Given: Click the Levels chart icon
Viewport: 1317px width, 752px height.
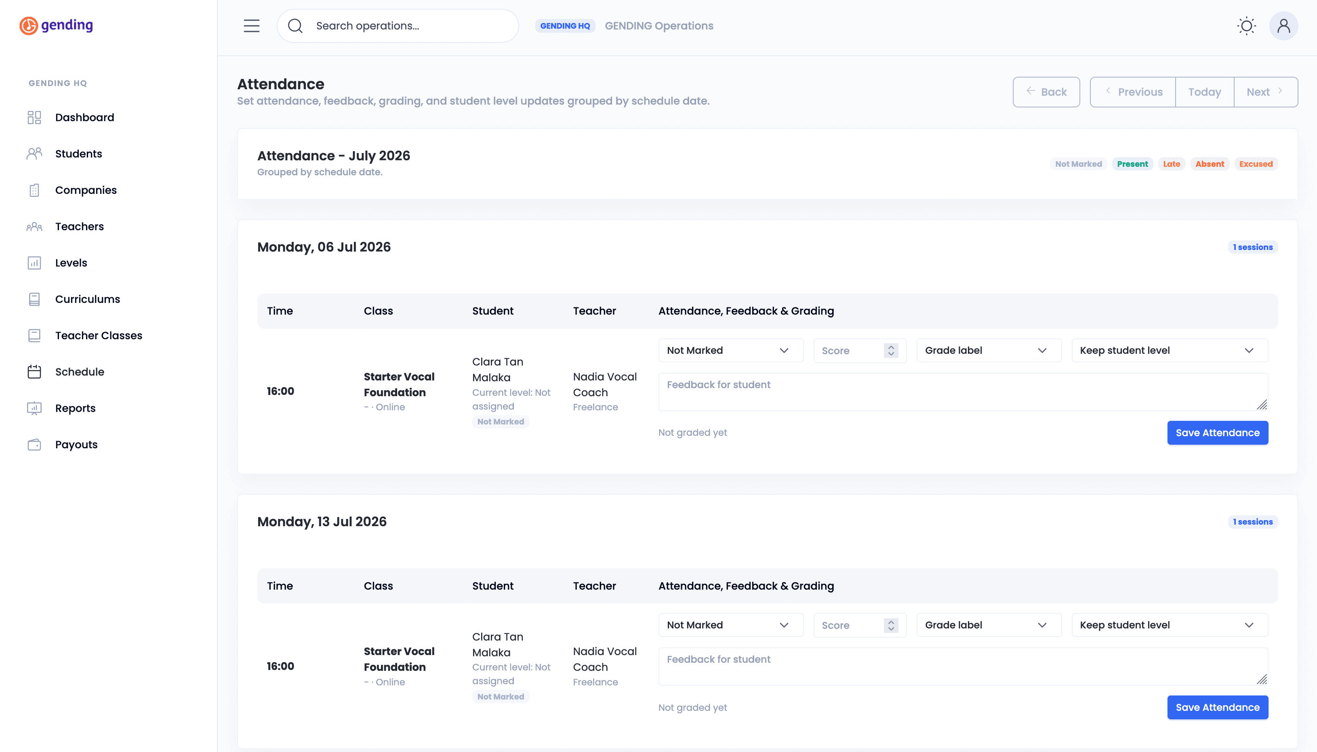Looking at the screenshot, I should [34, 263].
